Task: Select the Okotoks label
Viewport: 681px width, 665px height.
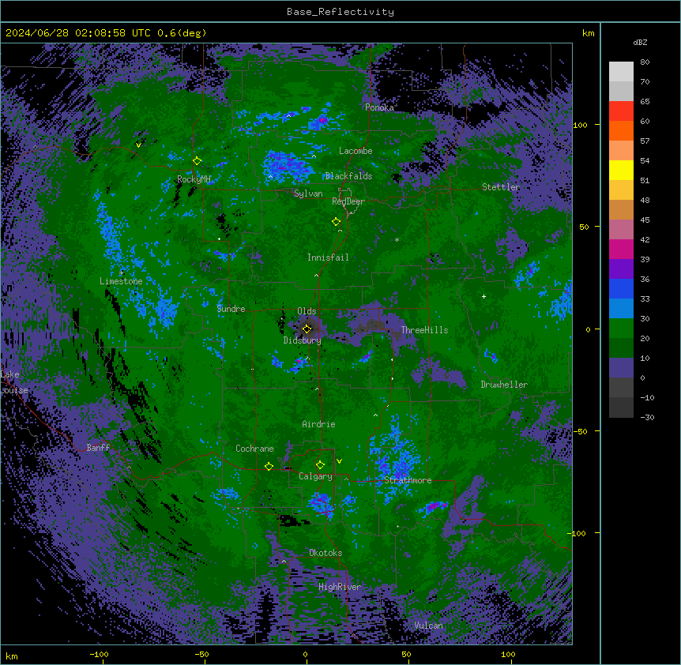Action: pyautogui.click(x=325, y=553)
